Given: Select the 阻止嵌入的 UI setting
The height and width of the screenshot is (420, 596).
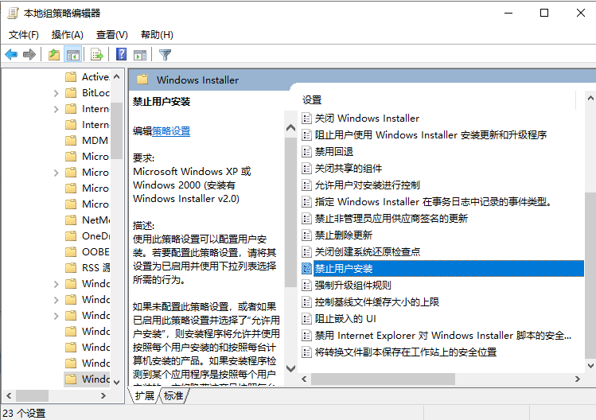Looking at the screenshot, I should (345, 318).
